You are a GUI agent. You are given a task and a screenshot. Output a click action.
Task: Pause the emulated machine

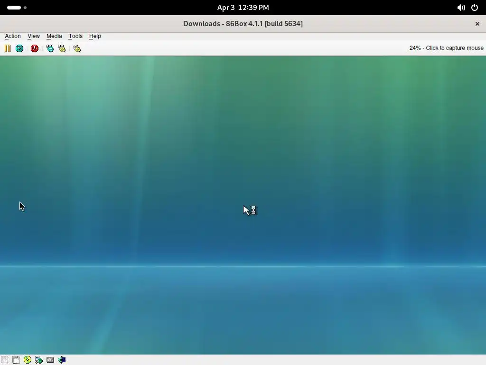(8, 48)
